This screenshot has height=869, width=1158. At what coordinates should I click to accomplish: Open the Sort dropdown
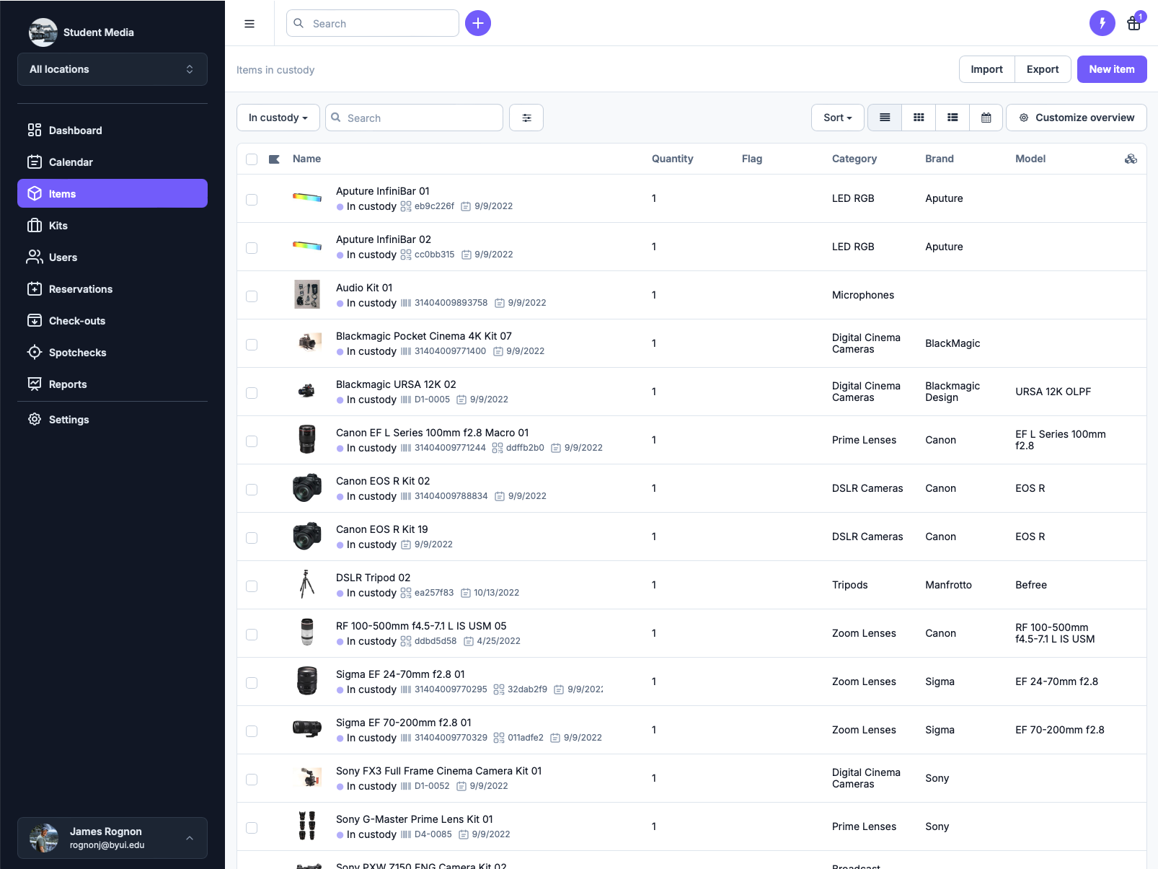pos(837,118)
